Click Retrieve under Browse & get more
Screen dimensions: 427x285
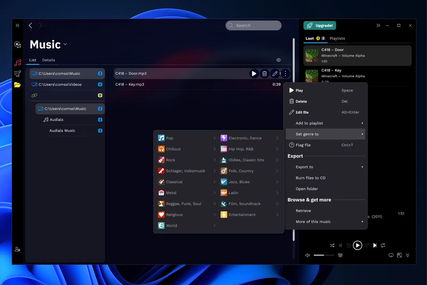[x=325, y=211]
